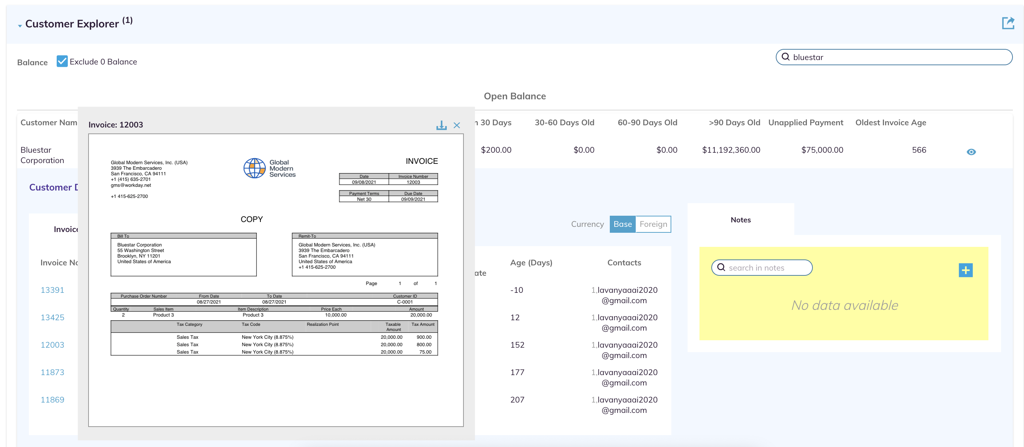1024x447 pixels.
Task: Click the Global Modern Services logo on invoice
Action: click(x=254, y=168)
